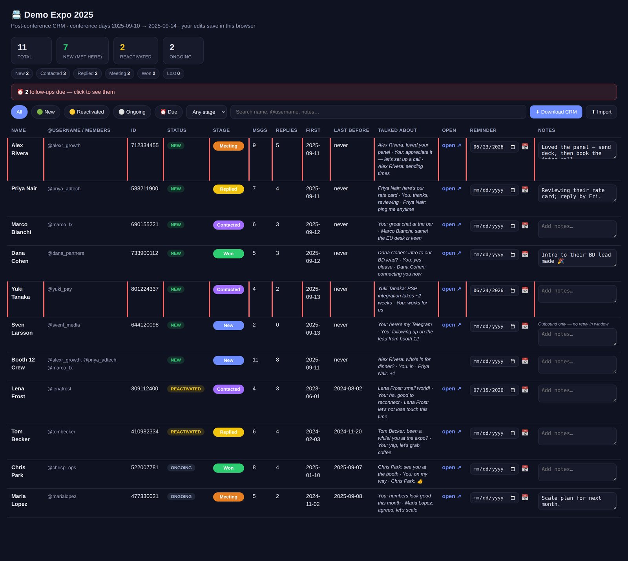This screenshot has width=628, height=561.
Task: Select the Due filter tab
Action: [x=169, y=112]
